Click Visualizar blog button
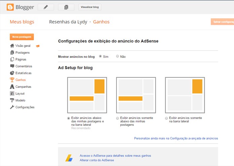The width and height of the screenshot is (234, 166). point(90,7)
